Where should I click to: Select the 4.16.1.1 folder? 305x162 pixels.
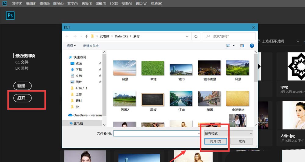(x=79, y=88)
